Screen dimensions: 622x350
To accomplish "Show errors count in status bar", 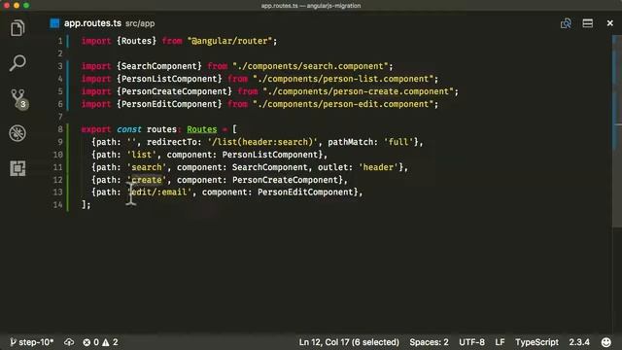I will [90, 342].
